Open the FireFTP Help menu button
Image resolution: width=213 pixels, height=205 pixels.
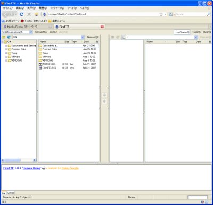pos(207,32)
